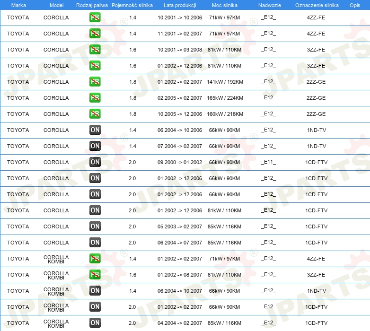The height and width of the screenshot is (331, 370).
Task: Select the date cell 11.2001 -> 02.2007
Action: pos(180,34)
